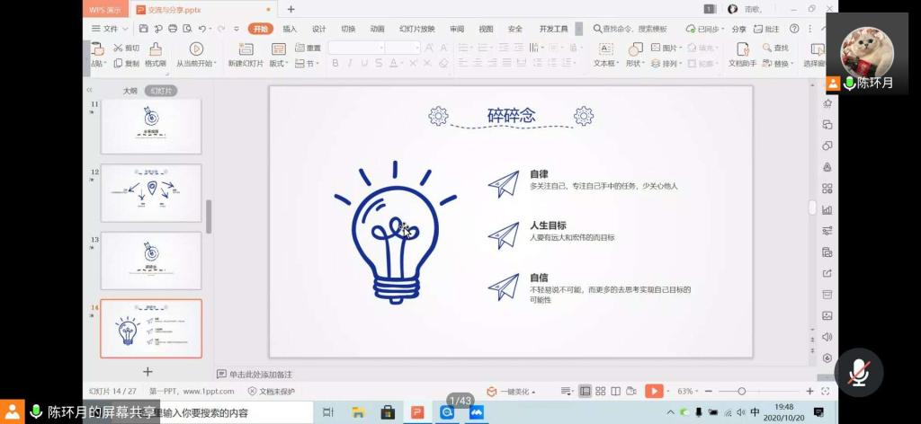Image resolution: width=921 pixels, height=424 pixels.
Task: Unmute the microphone in the meeting overlay
Action: click(x=859, y=372)
